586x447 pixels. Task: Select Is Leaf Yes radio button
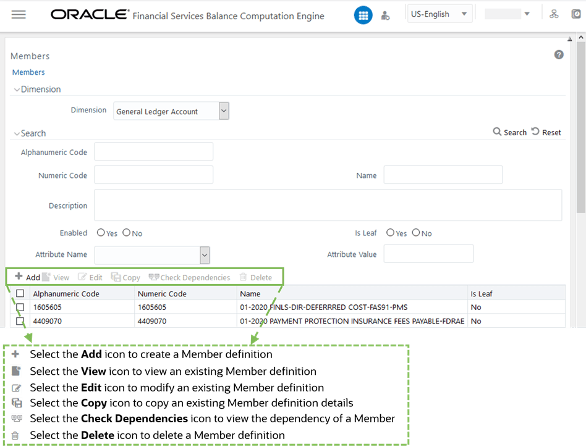pyautogui.click(x=390, y=233)
